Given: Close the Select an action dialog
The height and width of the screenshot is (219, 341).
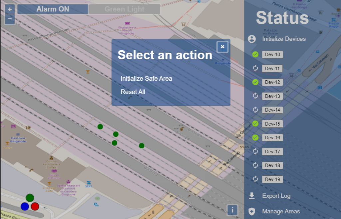Looking at the screenshot, I should click(x=222, y=47).
